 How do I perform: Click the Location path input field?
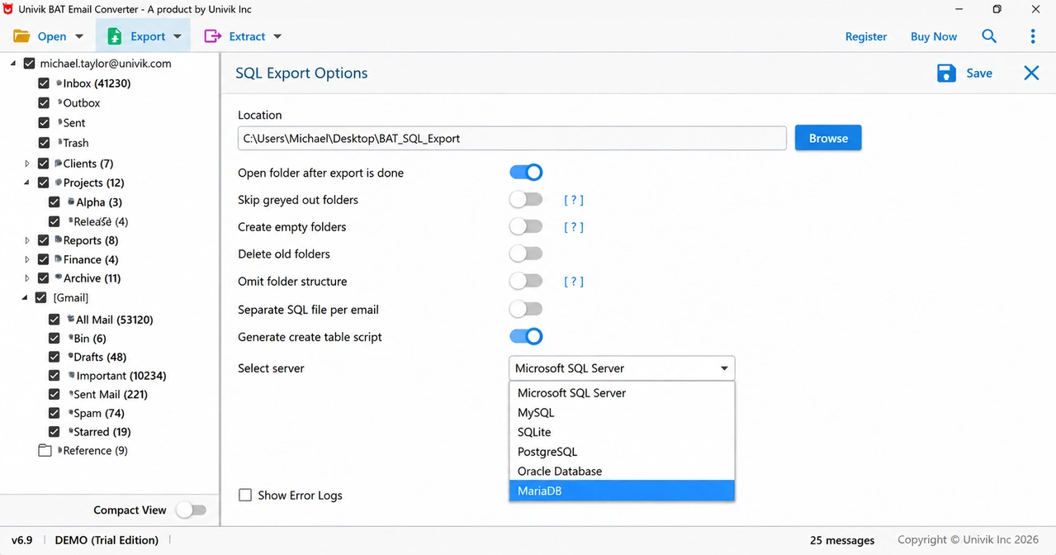512,138
